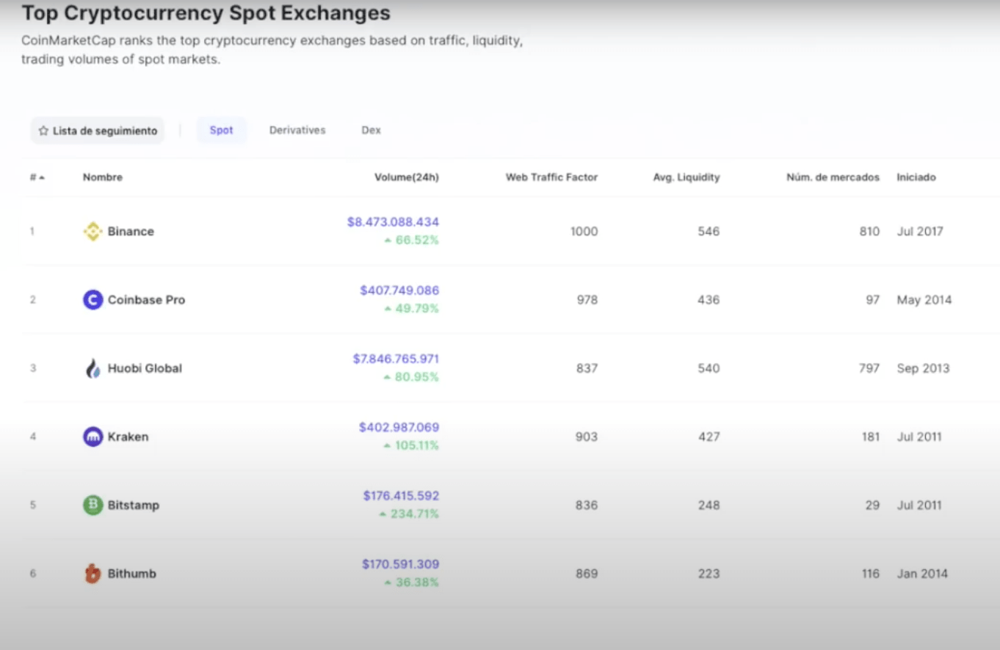Viewport: 1000px width, 650px height.
Task: Switch to the Derivatives tab
Action: 297,130
